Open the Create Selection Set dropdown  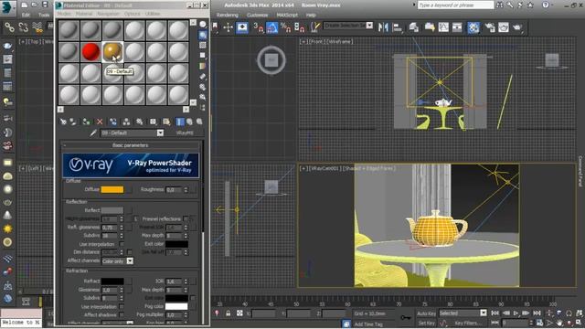(x=369, y=26)
